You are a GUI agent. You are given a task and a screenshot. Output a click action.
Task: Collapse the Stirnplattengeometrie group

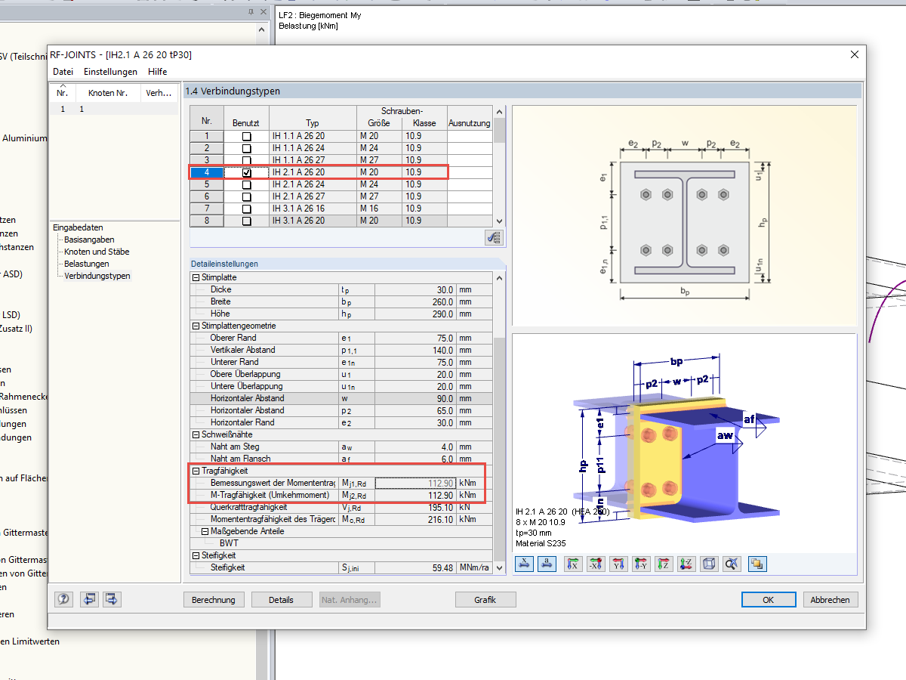click(196, 326)
